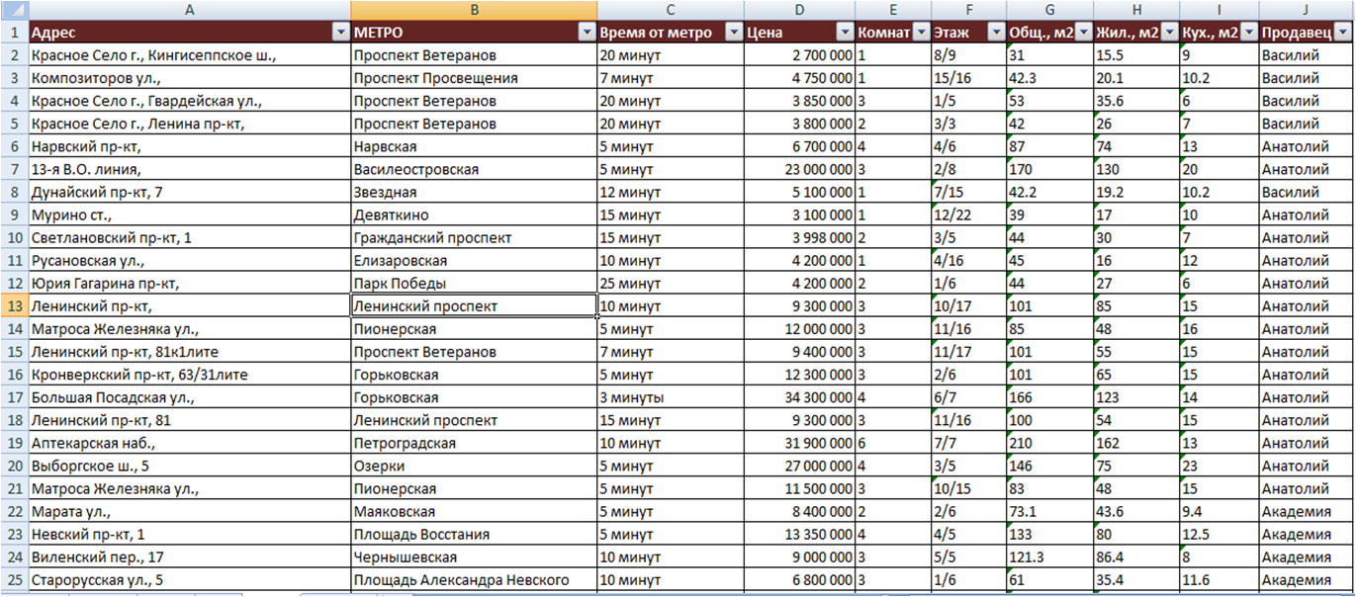The width and height of the screenshot is (1356, 597).
Task: Click the cell containing 3 минуты
Action: click(x=670, y=397)
